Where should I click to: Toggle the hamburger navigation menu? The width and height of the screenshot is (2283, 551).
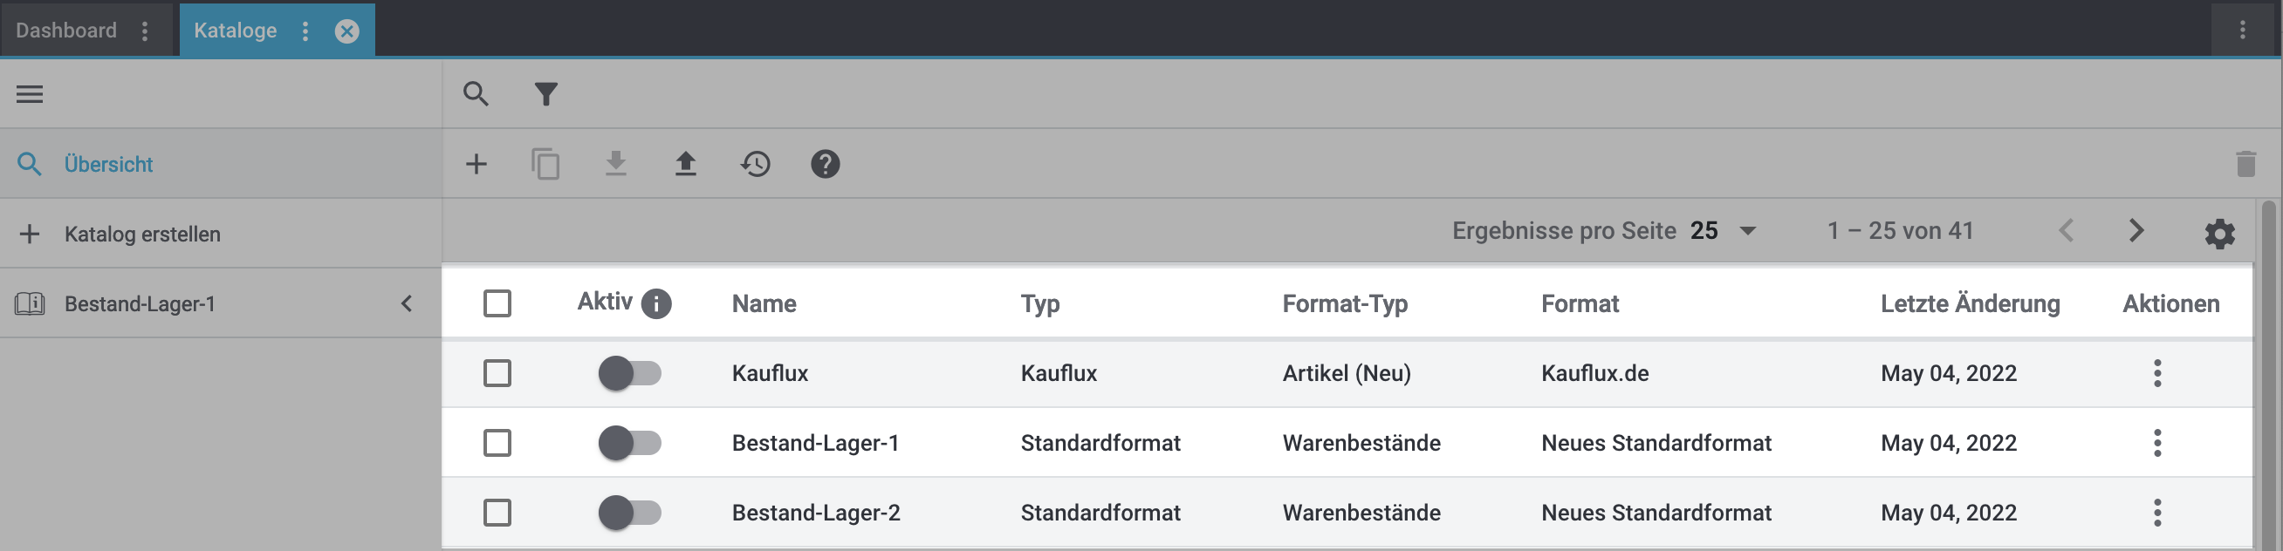point(30,94)
